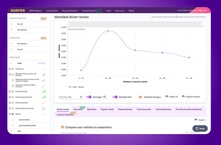The width and height of the screenshot is (221, 145).
Task: Toggle the Outside links switch
Action: (x=115, y=97)
